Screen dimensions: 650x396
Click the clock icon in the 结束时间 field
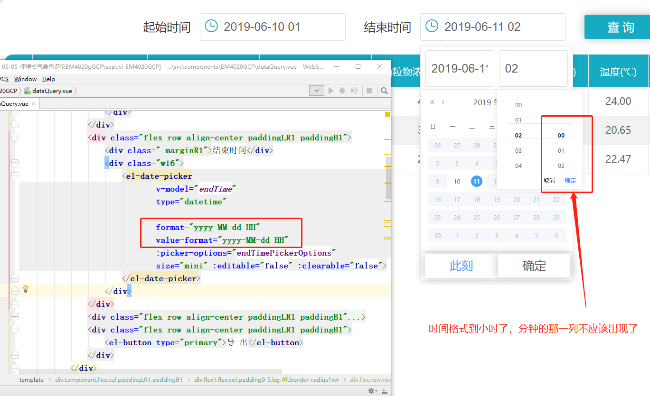431,27
